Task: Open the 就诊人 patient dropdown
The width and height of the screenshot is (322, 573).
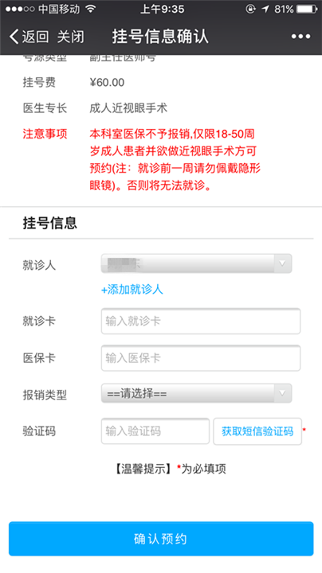Action: [x=197, y=263]
